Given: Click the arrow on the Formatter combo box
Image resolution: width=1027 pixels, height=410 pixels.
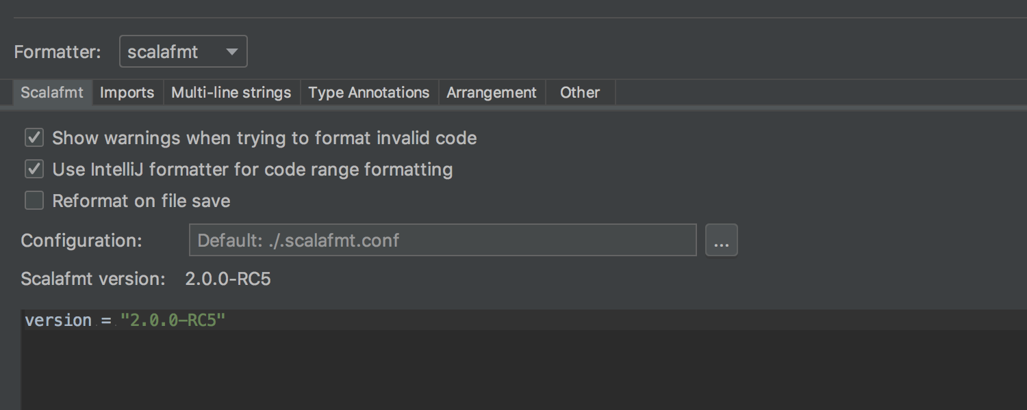Looking at the screenshot, I should coord(232,52).
